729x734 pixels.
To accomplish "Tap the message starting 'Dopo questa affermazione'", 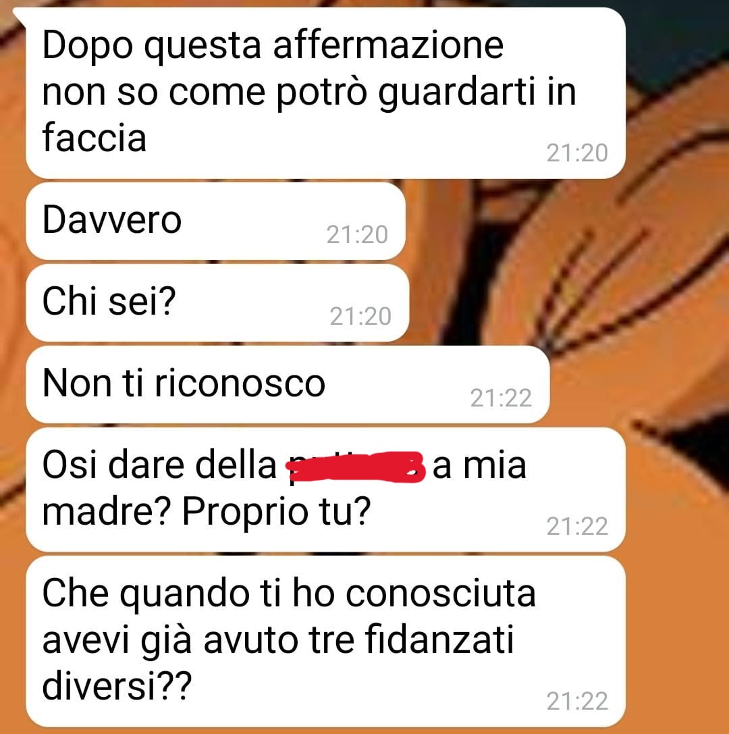I will (325, 93).
